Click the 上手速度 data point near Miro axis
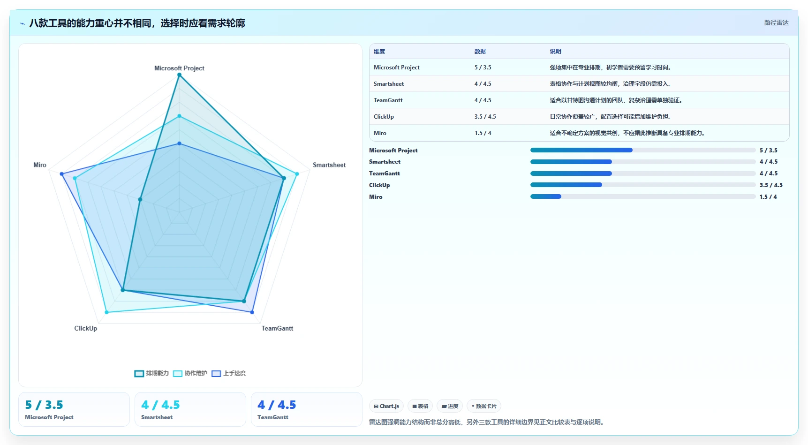The height and width of the screenshot is (445, 808). 61,174
